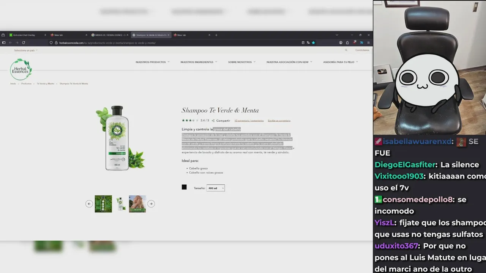The width and height of the screenshot is (486, 273).
Task: Go to Inicio breadcrumb
Action: (x=13, y=83)
